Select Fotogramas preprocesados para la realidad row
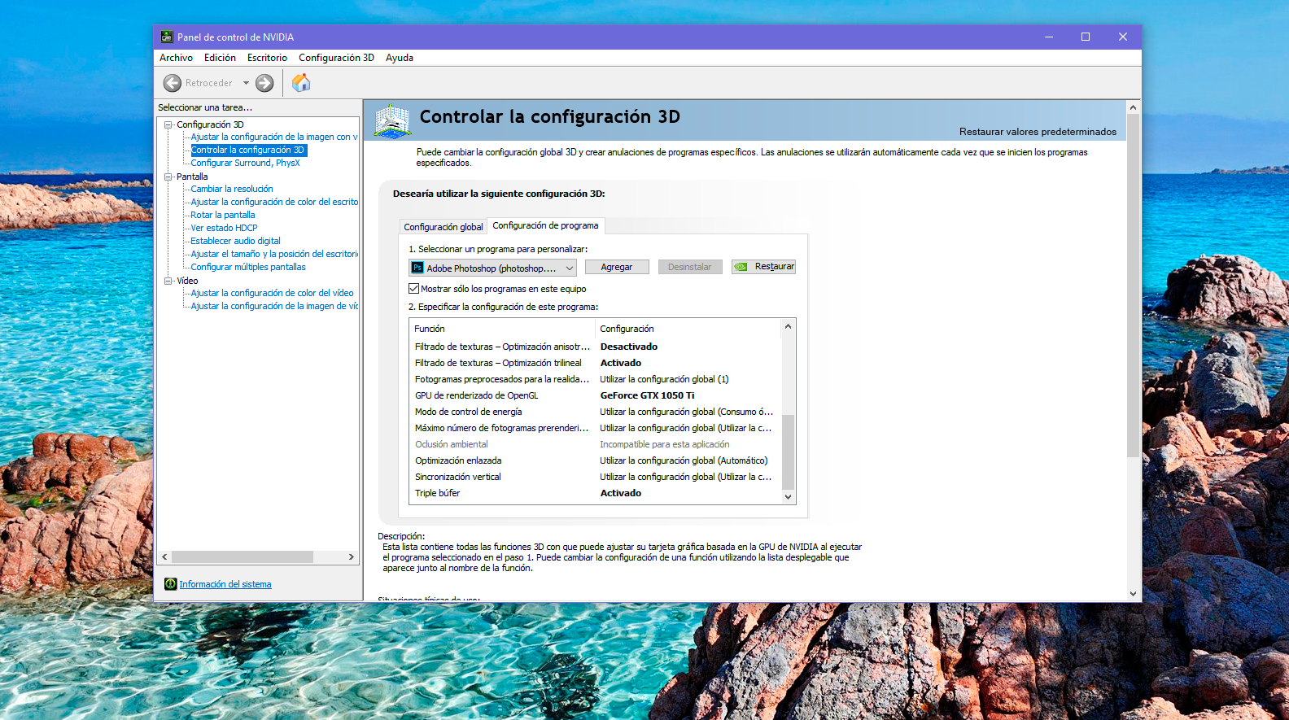The width and height of the screenshot is (1289, 720). coord(596,379)
